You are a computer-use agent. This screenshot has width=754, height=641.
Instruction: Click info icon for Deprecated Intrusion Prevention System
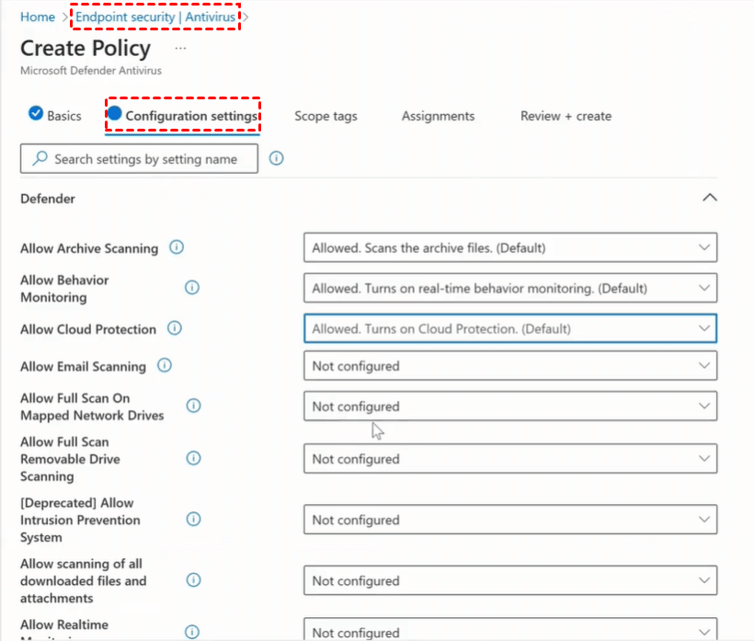pyautogui.click(x=193, y=520)
